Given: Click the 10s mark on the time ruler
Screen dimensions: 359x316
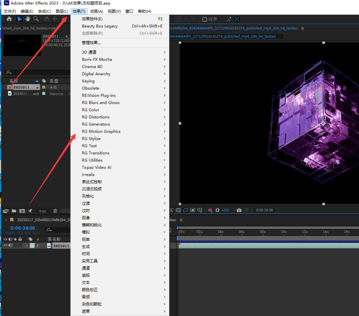Looking at the screenshot, I should click(284, 232).
